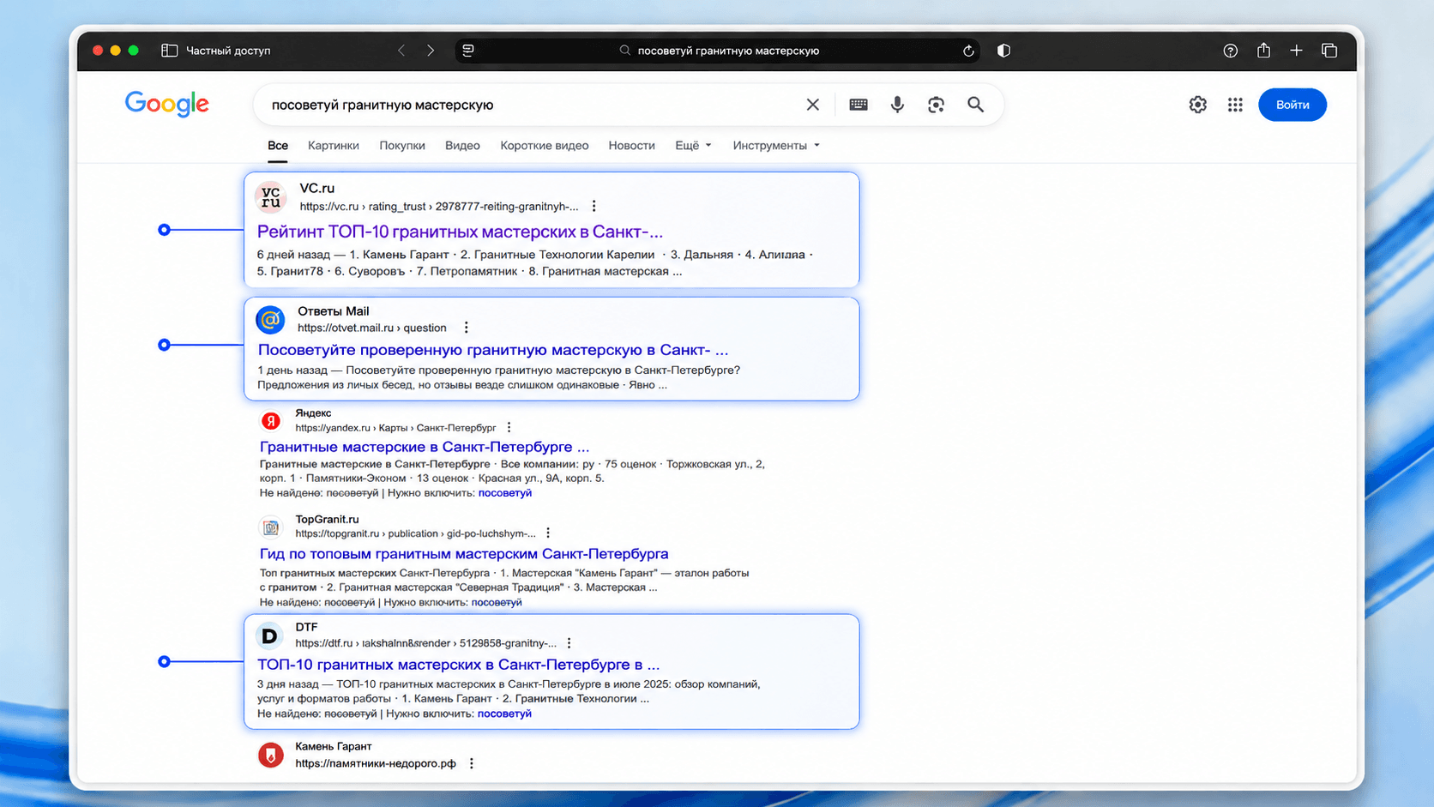
Task: Open Google settings gear
Action: (1198, 105)
